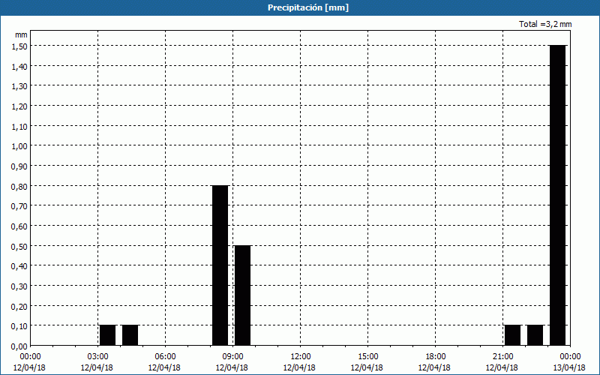Select the 13/04/18 date label

pos(569,367)
